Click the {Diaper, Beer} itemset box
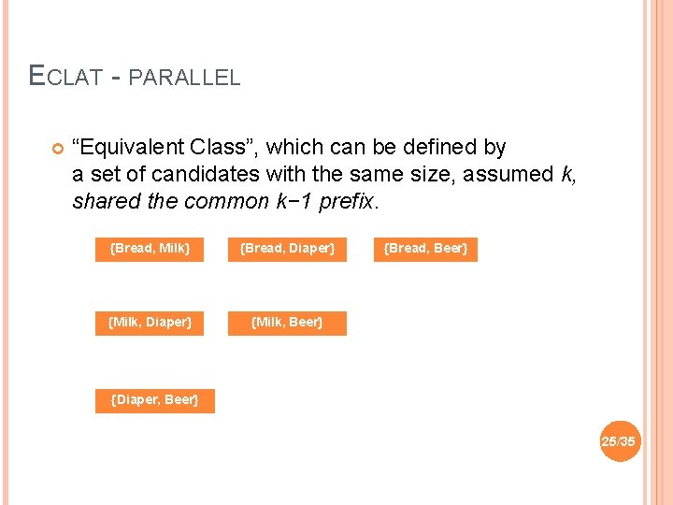This screenshot has width=673, height=505. click(x=154, y=400)
